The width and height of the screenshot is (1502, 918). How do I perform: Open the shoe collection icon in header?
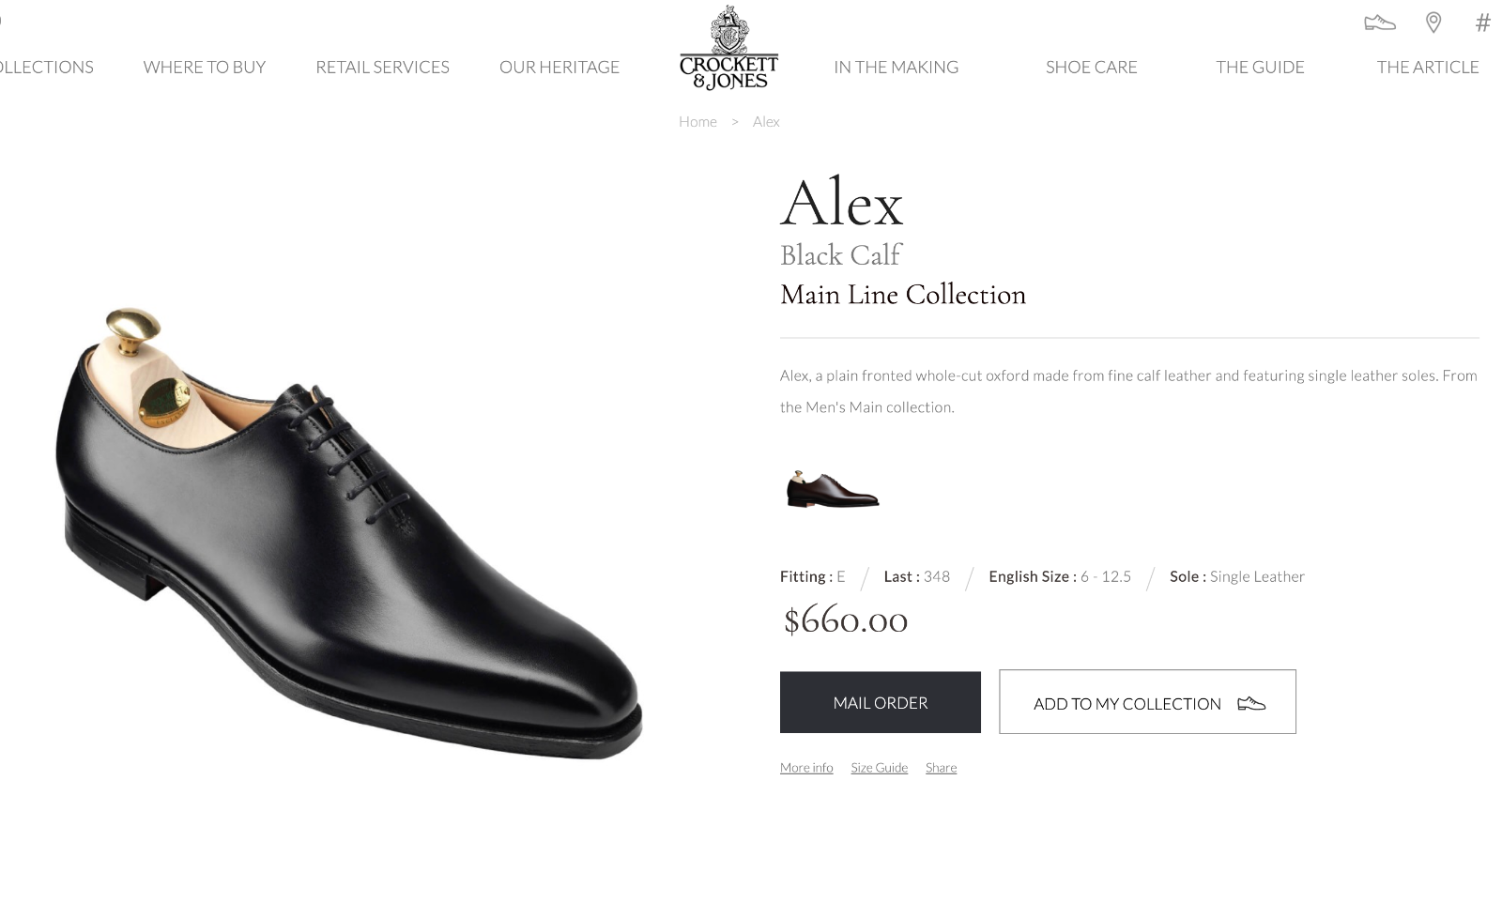tap(1379, 23)
